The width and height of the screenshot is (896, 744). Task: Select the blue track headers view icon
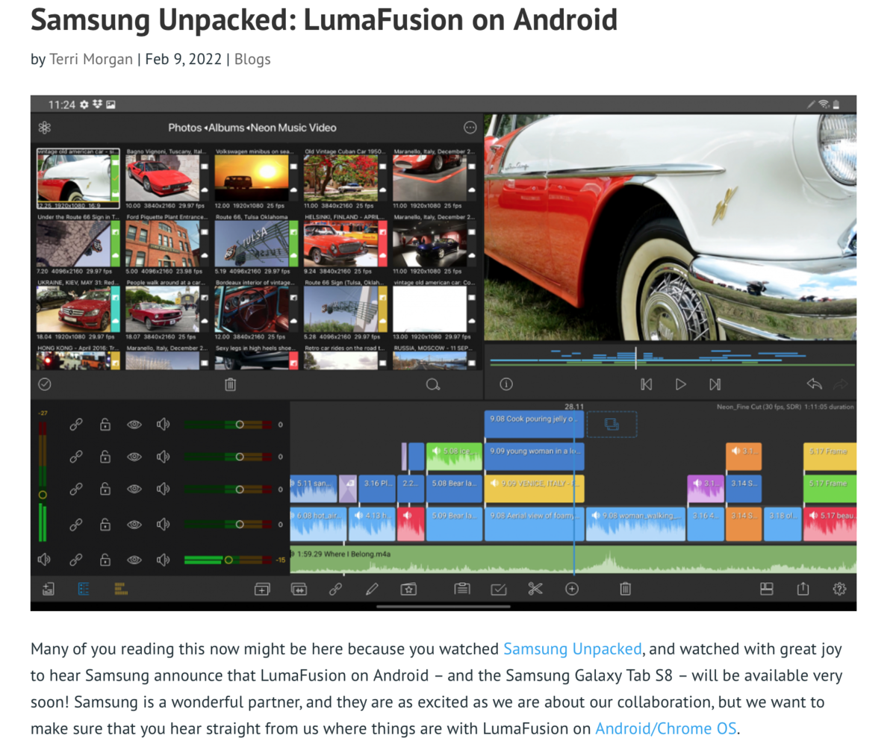(x=84, y=589)
